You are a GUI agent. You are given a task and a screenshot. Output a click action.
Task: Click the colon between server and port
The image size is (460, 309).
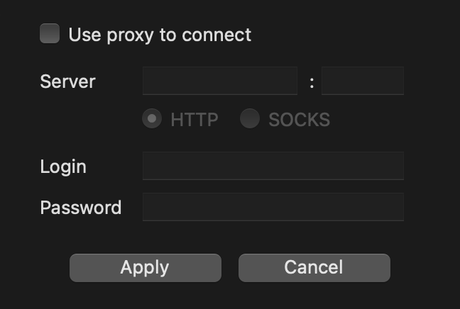[312, 82]
